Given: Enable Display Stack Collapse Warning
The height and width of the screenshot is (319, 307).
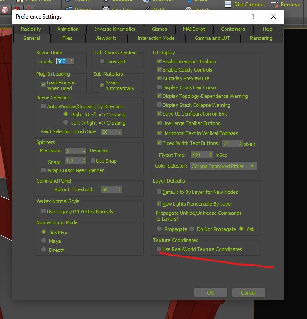Looking at the screenshot, I should click(x=159, y=105).
